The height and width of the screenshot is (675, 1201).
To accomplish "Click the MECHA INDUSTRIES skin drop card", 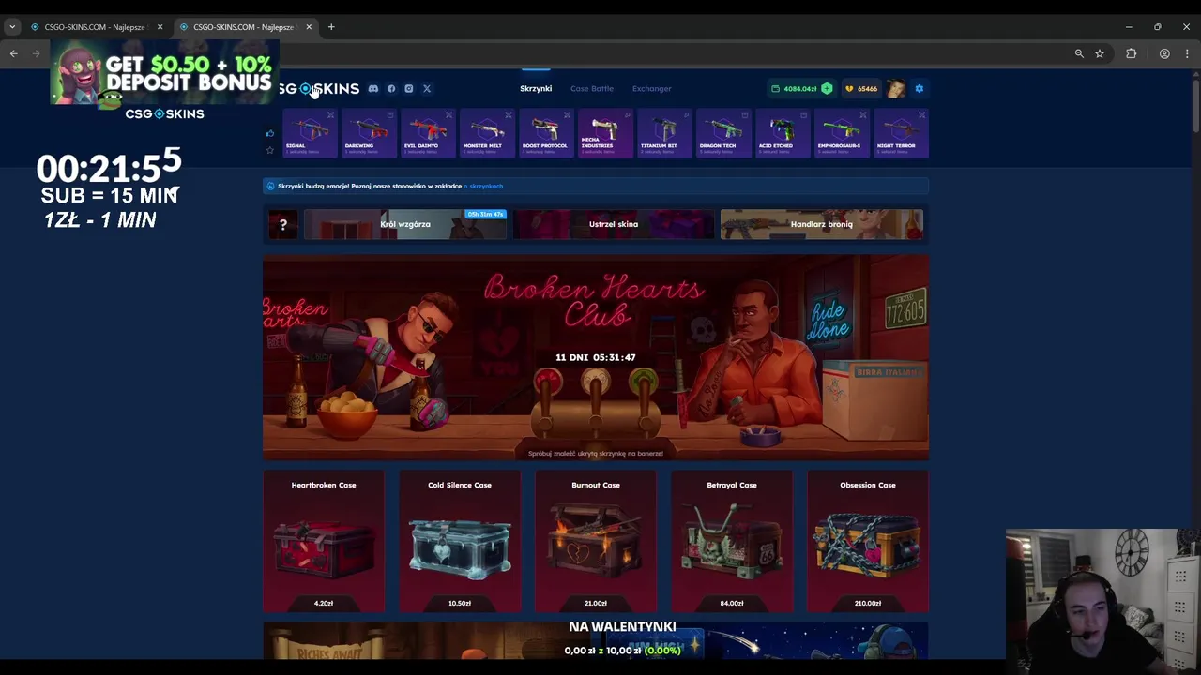I will coord(605,133).
